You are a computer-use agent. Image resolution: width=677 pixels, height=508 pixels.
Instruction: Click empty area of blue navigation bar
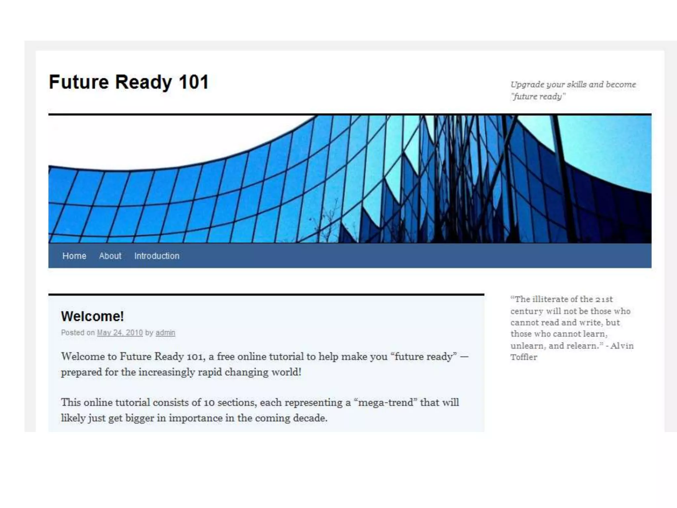coord(413,256)
